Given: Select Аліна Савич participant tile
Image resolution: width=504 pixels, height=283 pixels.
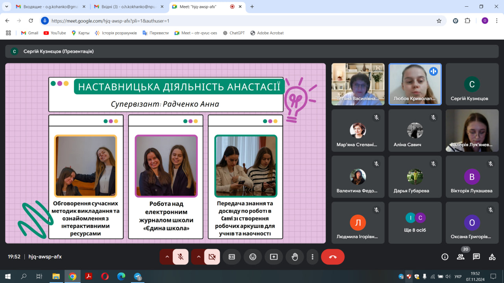Looking at the screenshot, I should [415, 130].
